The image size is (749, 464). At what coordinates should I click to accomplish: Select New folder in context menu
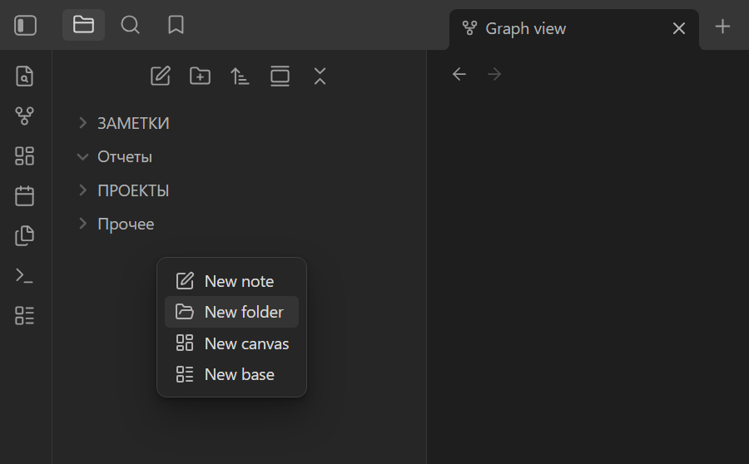pos(231,312)
